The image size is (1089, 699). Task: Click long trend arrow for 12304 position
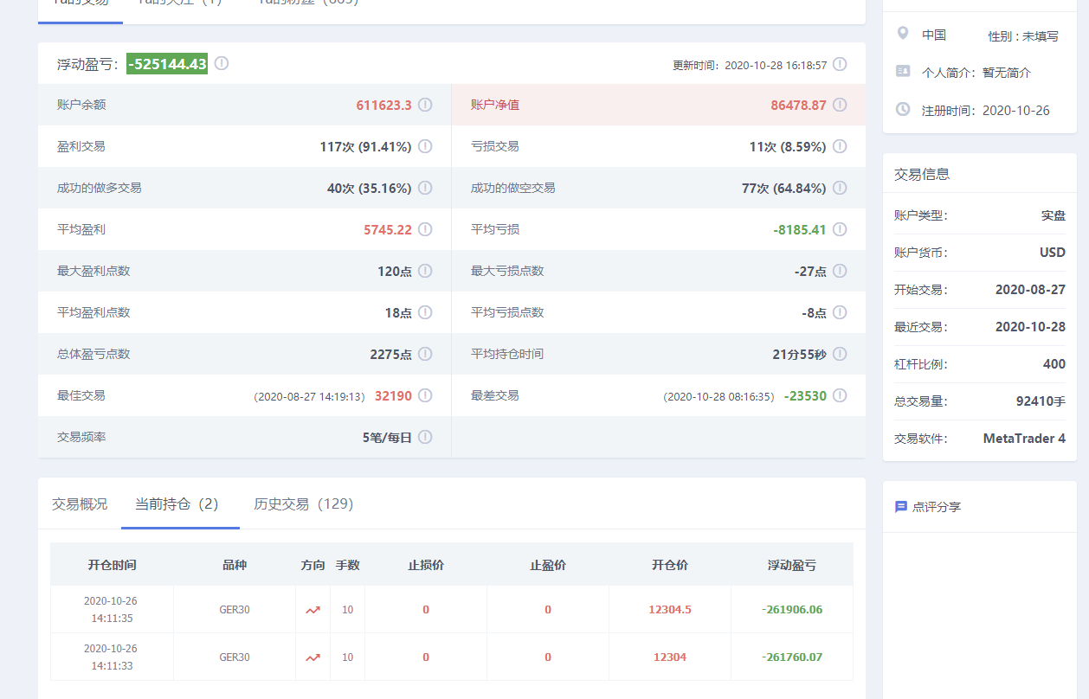[x=313, y=657]
